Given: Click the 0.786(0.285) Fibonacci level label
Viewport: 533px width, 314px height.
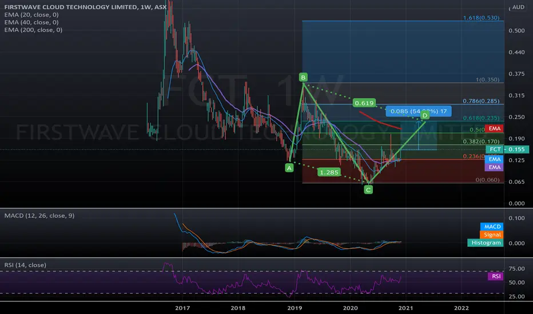Looking at the screenshot, I should point(482,101).
